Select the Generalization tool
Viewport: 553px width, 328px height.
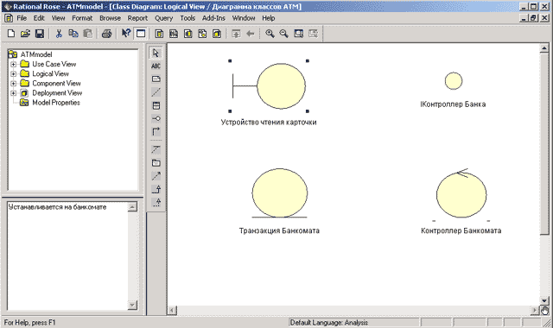(156, 189)
